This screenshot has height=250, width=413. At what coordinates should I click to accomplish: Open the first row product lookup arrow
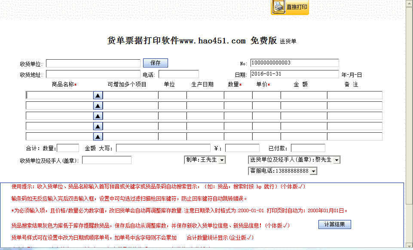(x=98, y=95)
